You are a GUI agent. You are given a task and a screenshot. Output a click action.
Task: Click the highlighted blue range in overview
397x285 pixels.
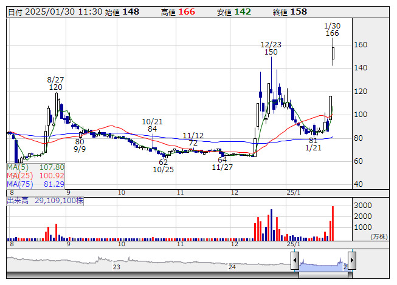click(x=323, y=264)
